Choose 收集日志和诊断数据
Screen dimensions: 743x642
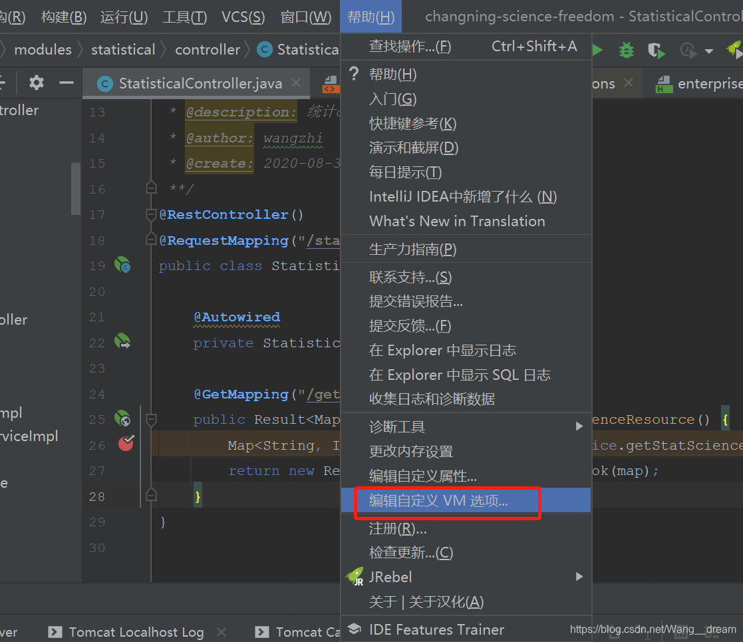coord(466,399)
